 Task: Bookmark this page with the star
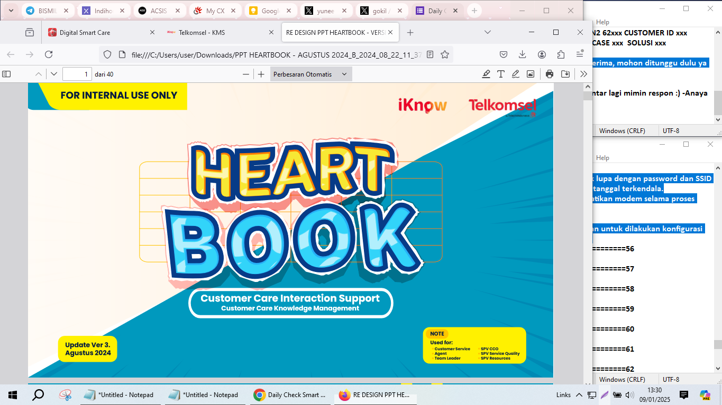pyautogui.click(x=445, y=54)
